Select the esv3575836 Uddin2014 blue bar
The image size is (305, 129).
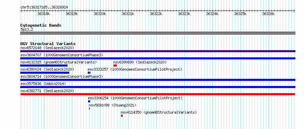tap(158, 87)
